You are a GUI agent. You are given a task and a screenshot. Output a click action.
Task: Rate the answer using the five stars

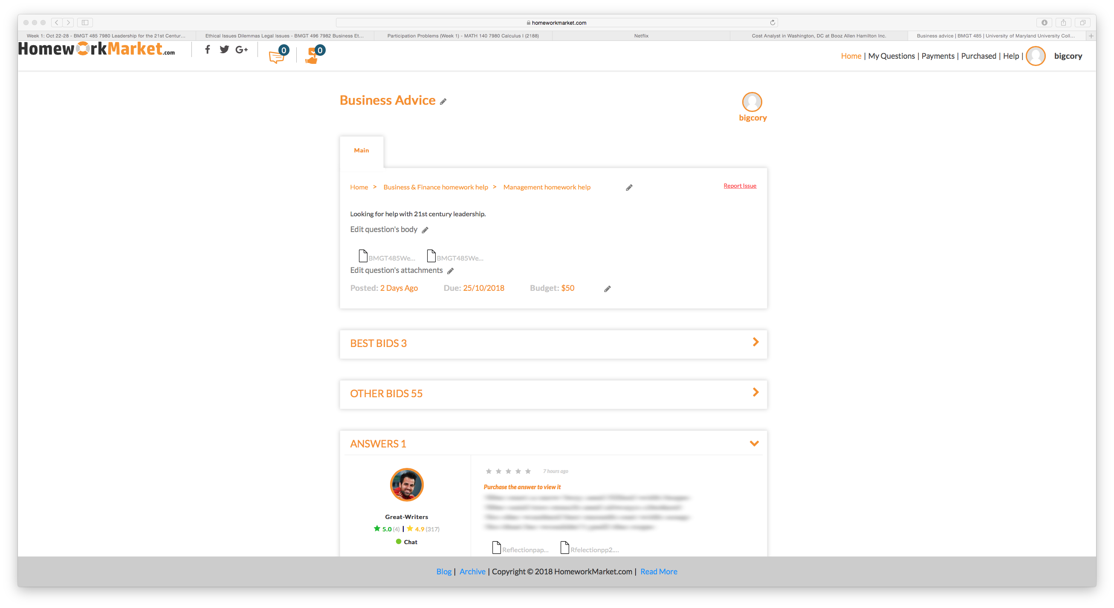[x=508, y=471]
